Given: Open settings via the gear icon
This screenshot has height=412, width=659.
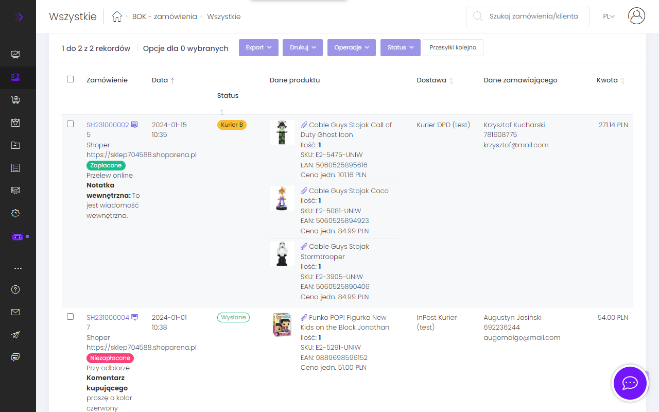Looking at the screenshot, I should click(15, 213).
